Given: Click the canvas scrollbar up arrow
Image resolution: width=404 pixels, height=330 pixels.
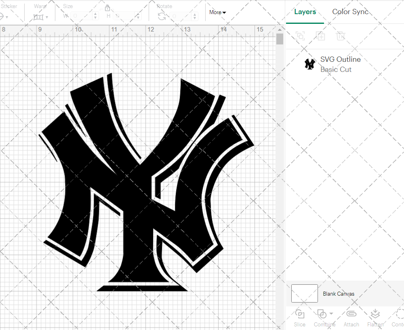Looking at the screenshot, I should click(280, 29).
